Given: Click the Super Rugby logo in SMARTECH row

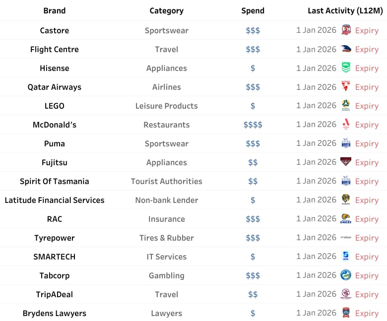Looking at the screenshot, I should [346, 256].
